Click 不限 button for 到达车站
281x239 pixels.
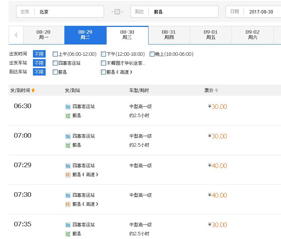point(39,72)
